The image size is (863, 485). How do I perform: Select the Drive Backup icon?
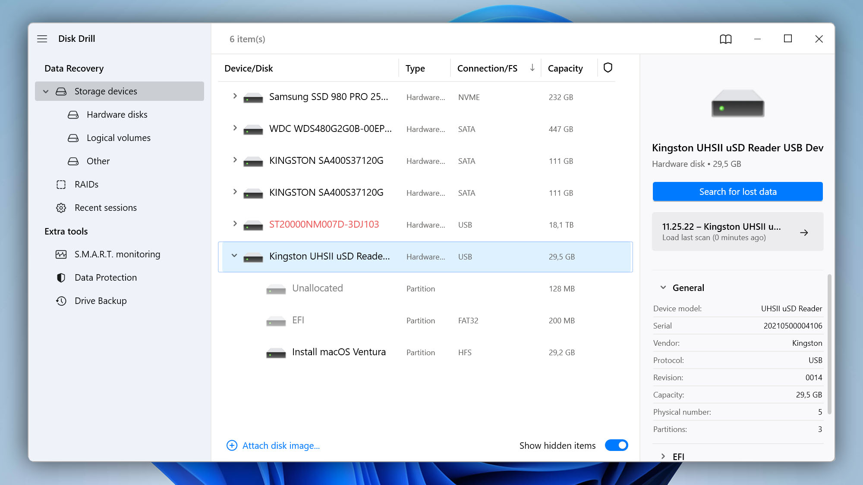coord(60,300)
